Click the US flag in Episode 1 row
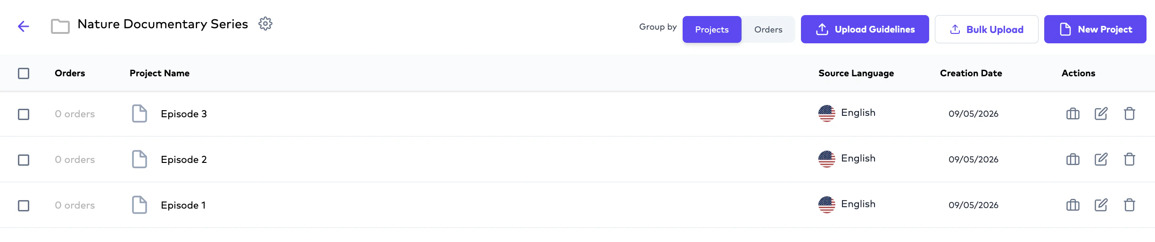Image resolution: width=1155 pixels, height=242 pixels. 827,205
